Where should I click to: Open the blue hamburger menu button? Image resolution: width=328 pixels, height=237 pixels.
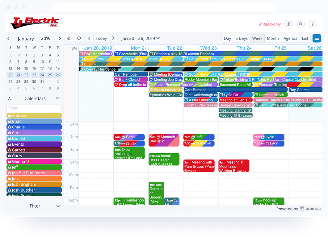coord(317,38)
